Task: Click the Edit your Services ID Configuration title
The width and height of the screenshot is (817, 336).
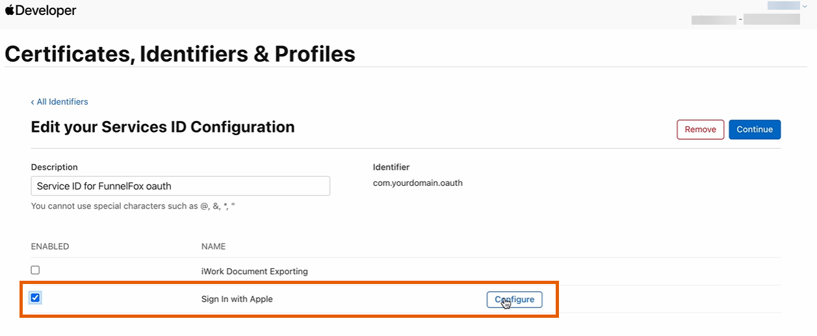Action: [162, 127]
